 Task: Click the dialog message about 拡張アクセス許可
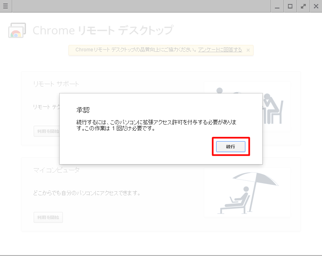pyautogui.click(x=157, y=125)
